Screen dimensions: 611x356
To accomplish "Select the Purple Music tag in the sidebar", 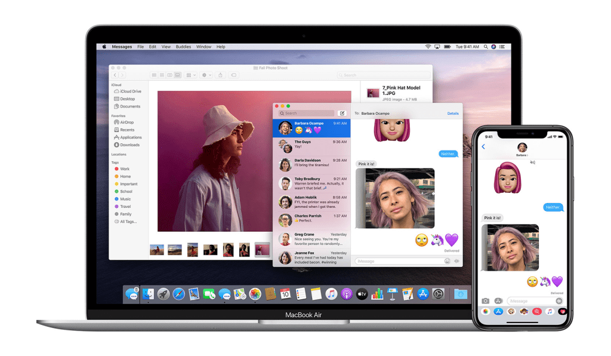I will (125, 199).
